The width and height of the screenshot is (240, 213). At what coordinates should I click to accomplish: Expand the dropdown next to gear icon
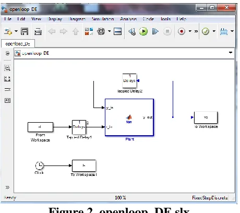pos(109,31)
